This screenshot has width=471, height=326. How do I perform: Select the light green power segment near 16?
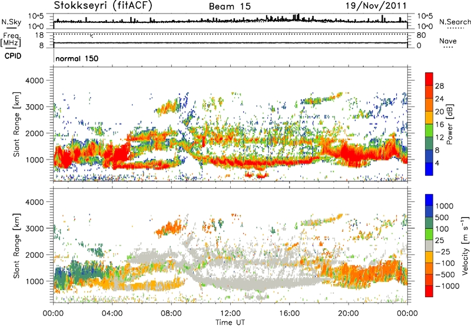[429, 130]
